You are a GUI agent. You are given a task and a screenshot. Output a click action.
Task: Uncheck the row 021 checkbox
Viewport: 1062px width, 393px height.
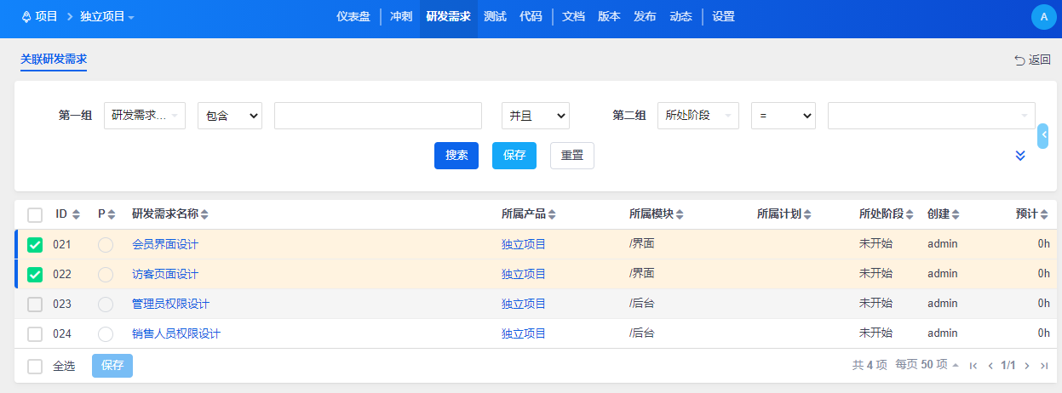click(35, 245)
